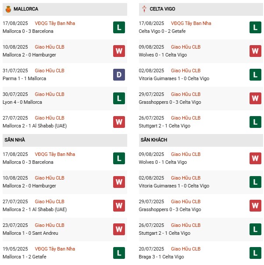This screenshot has width=264, height=265.
Task: Open the SÂN NHÀ section header
Action: 65,140
